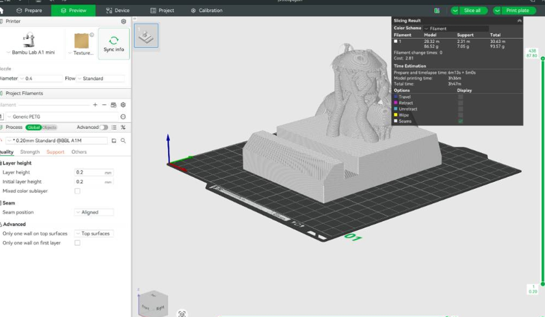Click the camera icon at the bottom of the viewport
545x317 pixels.
(182, 313)
